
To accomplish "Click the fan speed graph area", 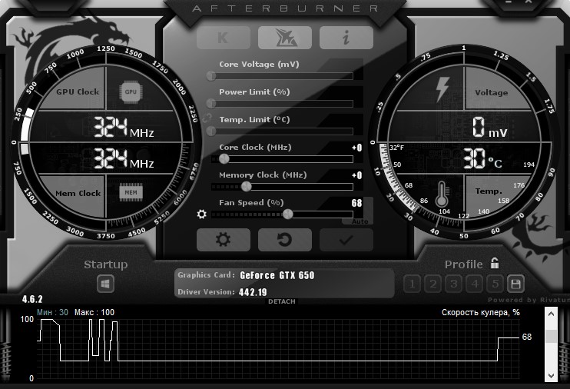I will tap(278, 349).
